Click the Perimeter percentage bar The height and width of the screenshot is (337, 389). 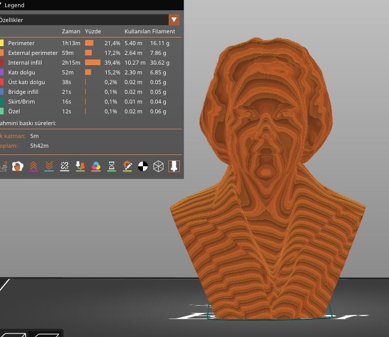click(89, 43)
